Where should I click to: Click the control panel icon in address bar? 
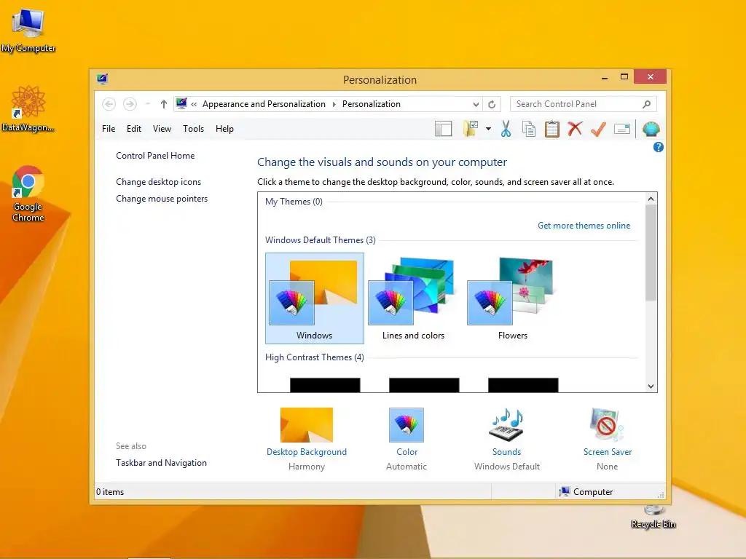181,103
